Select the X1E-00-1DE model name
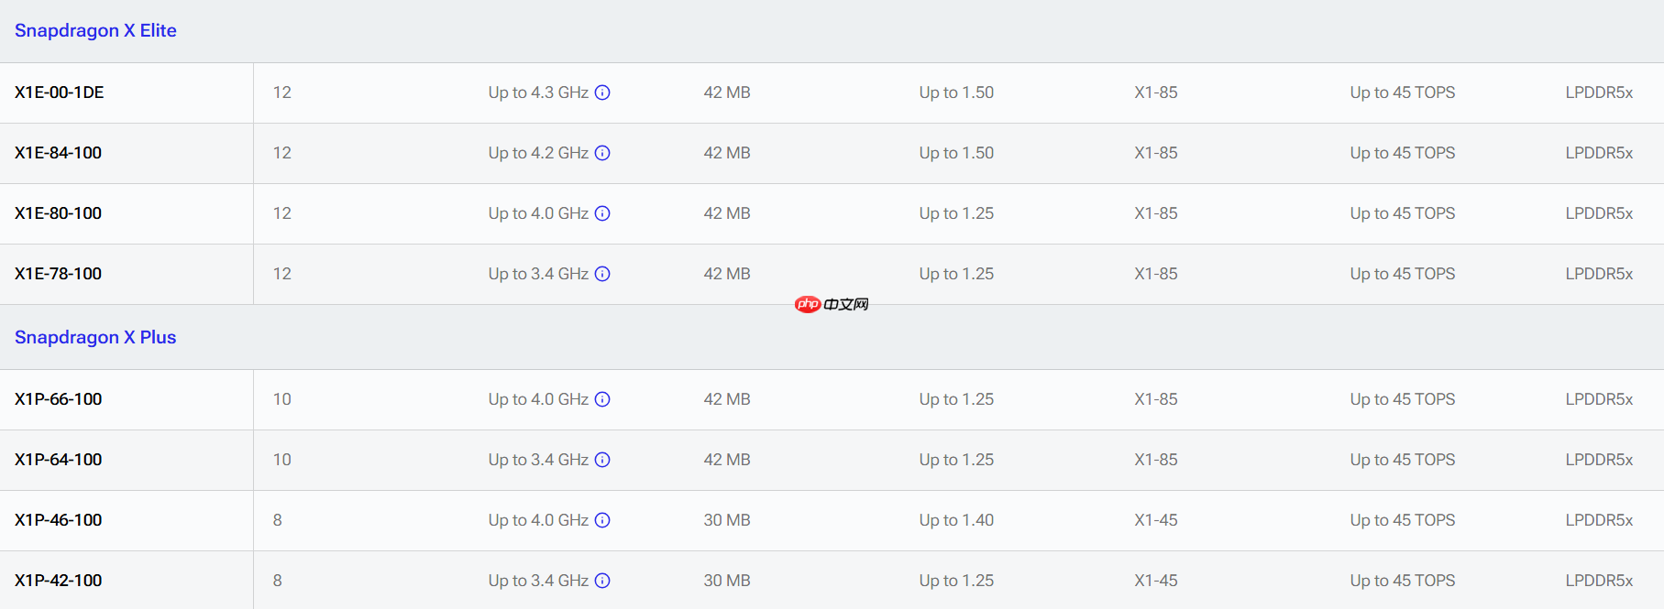Viewport: 1664px width, 609px height. click(60, 92)
